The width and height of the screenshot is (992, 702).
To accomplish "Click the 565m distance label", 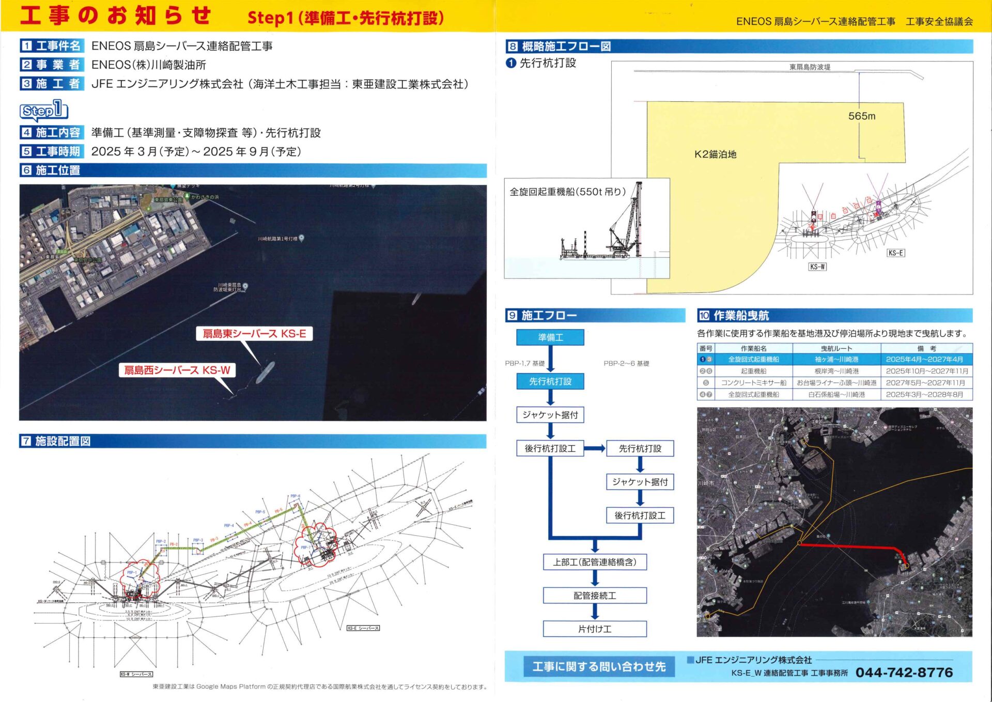I will coord(862,116).
